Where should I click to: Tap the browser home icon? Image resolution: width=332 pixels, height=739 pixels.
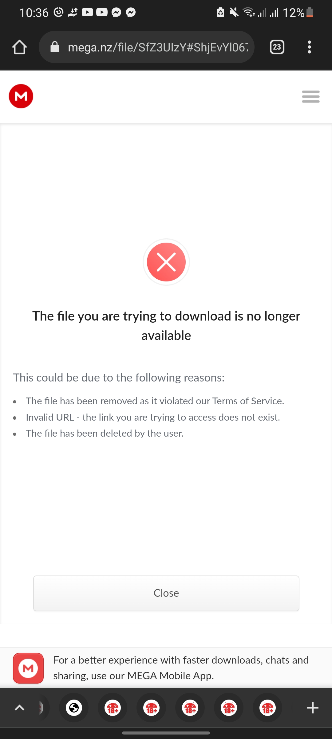point(19,47)
